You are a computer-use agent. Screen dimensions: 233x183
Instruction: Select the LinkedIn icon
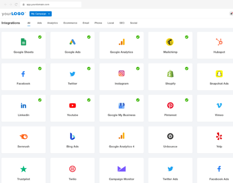coord(23,106)
